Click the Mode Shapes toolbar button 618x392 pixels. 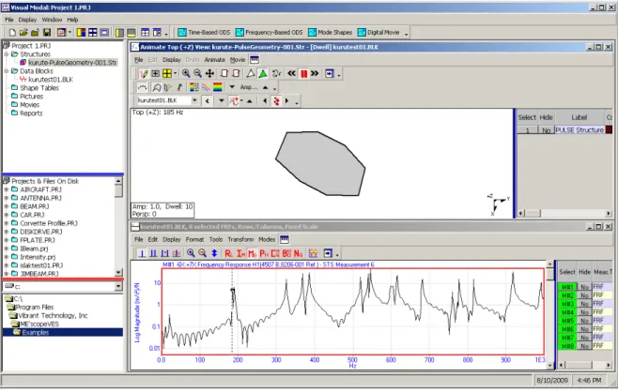pyautogui.click(x=331, y=32)
